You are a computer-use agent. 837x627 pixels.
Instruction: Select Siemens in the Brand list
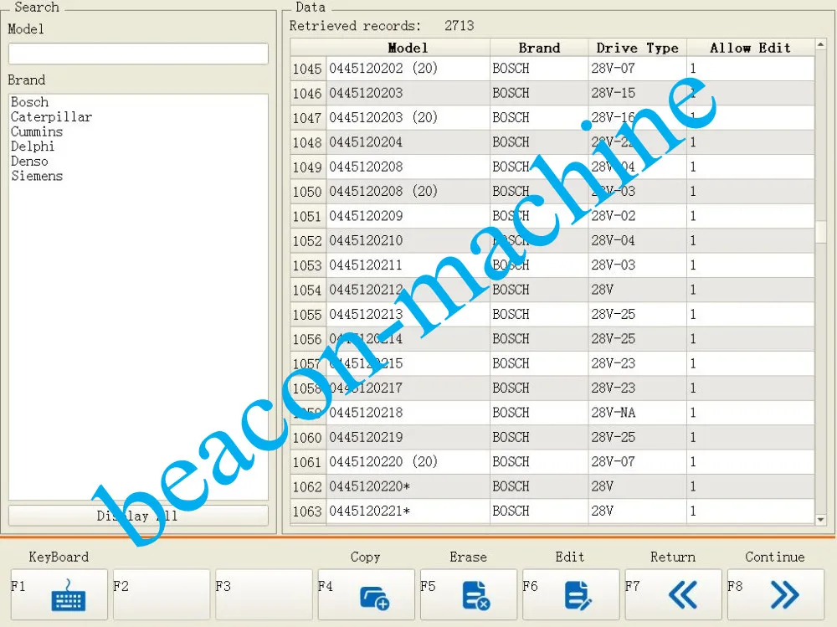pos(37,176)
